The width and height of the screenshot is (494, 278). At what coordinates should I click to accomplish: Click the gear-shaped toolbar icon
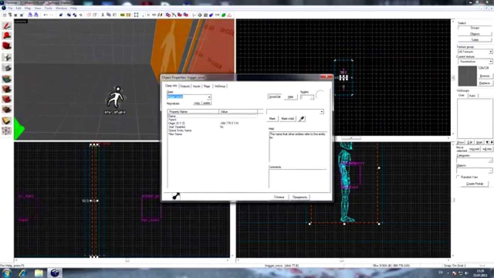tap(200, 15)
